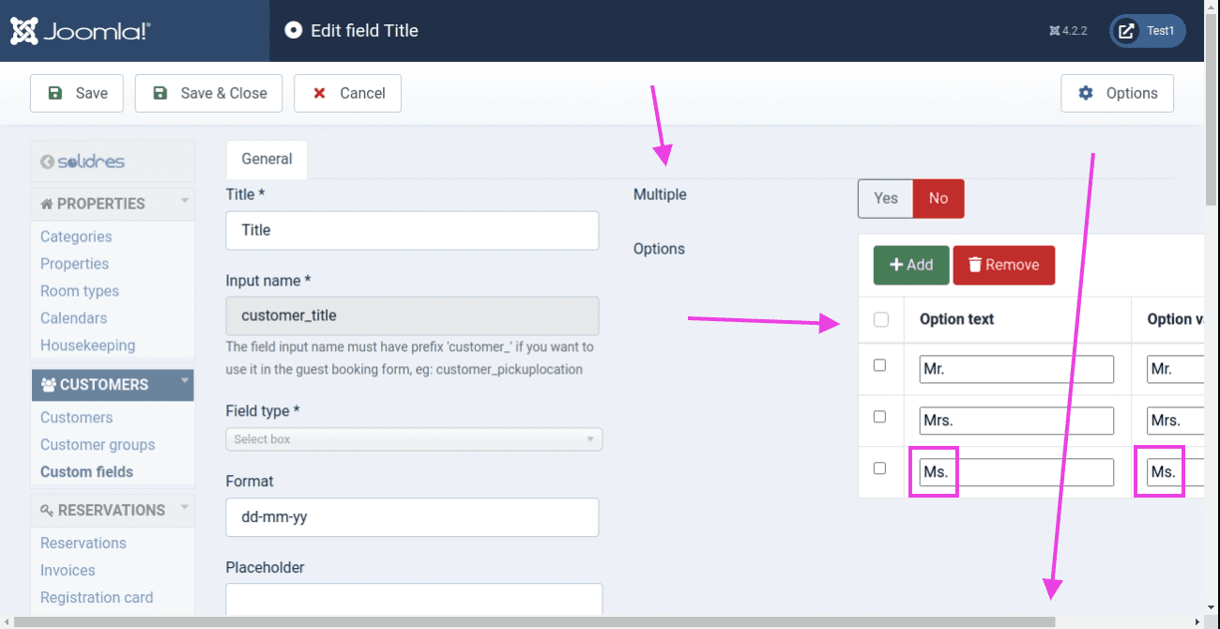This screenshot has height=629, width=1220.
Task: Collapse the Customers sidebar section
Action: click(185, 380)
